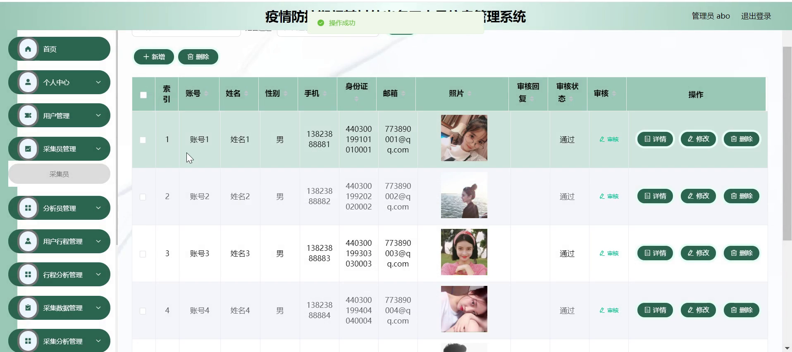Open 详情 for 账号4 row
The height and width of the screenshot is (352, 792).
pos(655,310)
